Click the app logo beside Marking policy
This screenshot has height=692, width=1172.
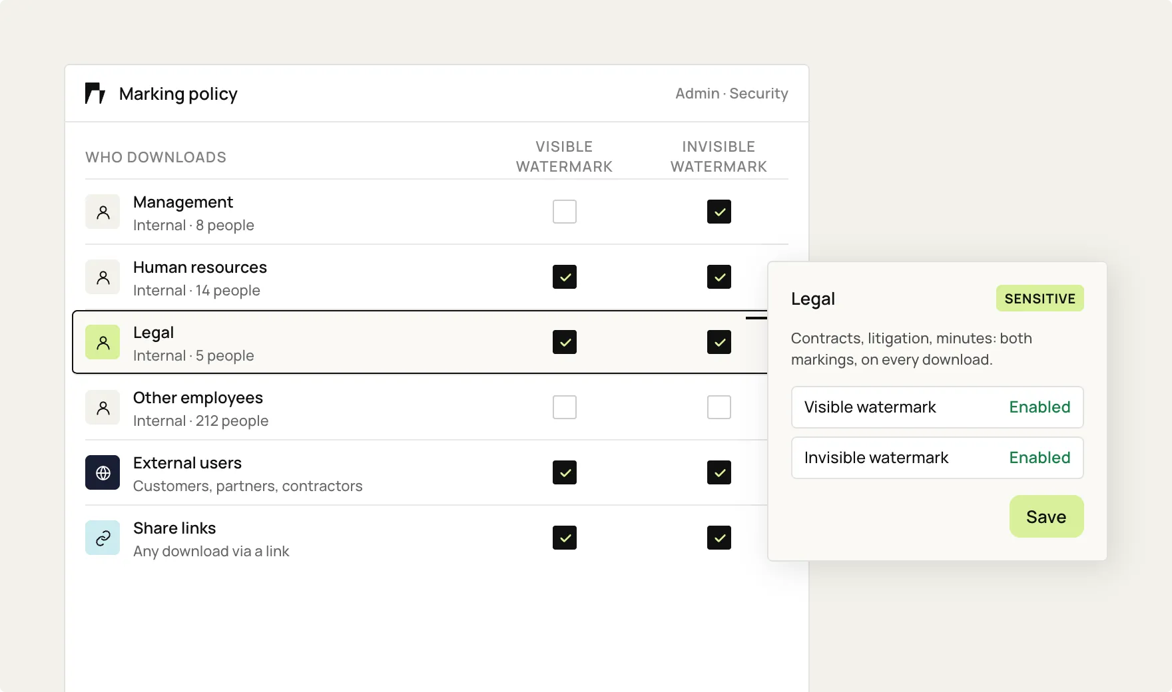coord(95,93)
